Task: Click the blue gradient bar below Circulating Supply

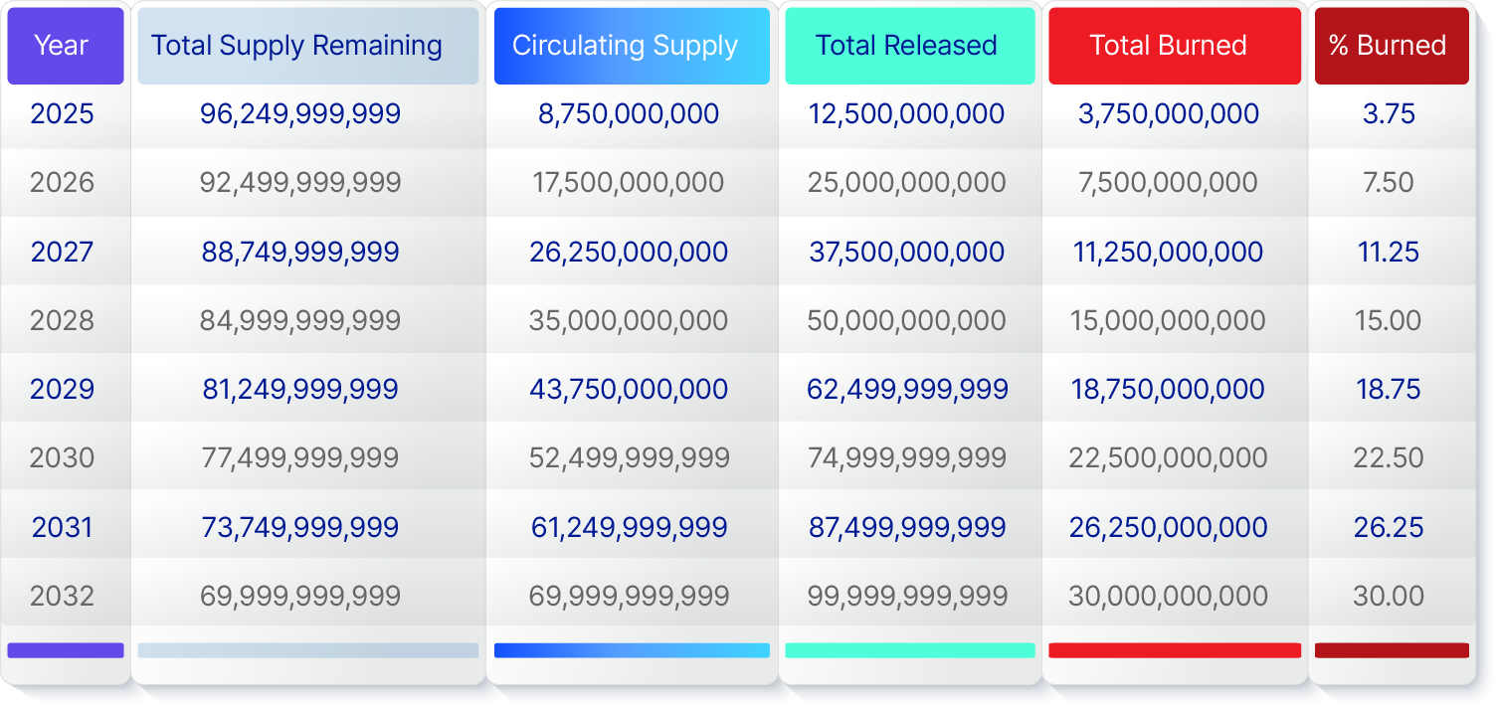Action: coord(632,650)
